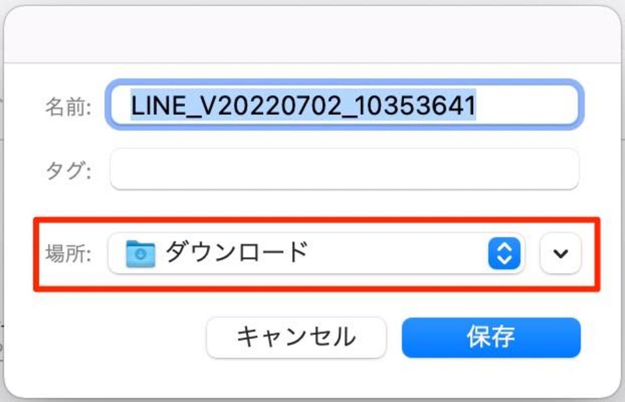
Task: Click empty space right of filename text
Action: (x=526, y=105)
